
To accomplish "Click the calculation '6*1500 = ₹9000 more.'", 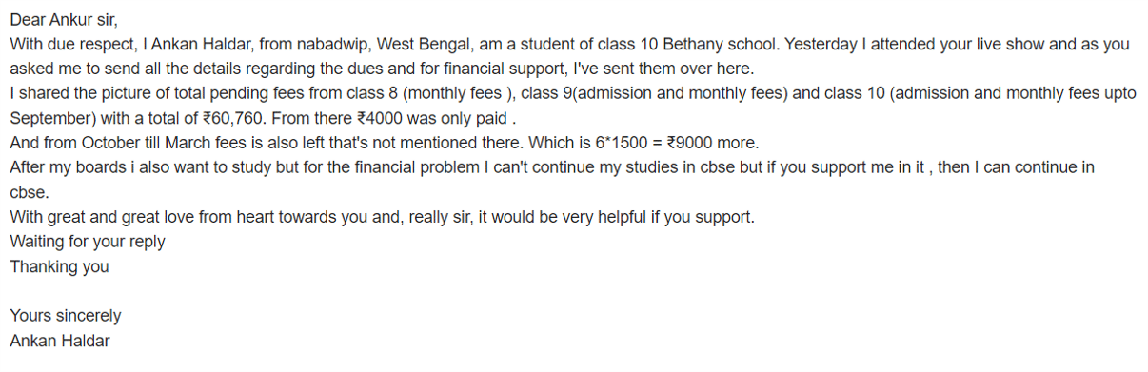I will tap(675, 143).
